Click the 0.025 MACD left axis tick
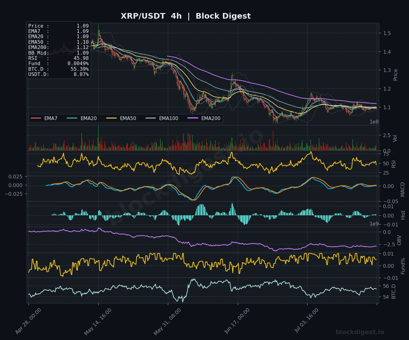Image resolution: width=409 pixels, height=340 pixels. tap(16, 177)
